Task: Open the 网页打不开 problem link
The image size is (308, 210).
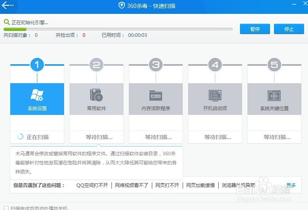Action: click(x=167, y=185)
